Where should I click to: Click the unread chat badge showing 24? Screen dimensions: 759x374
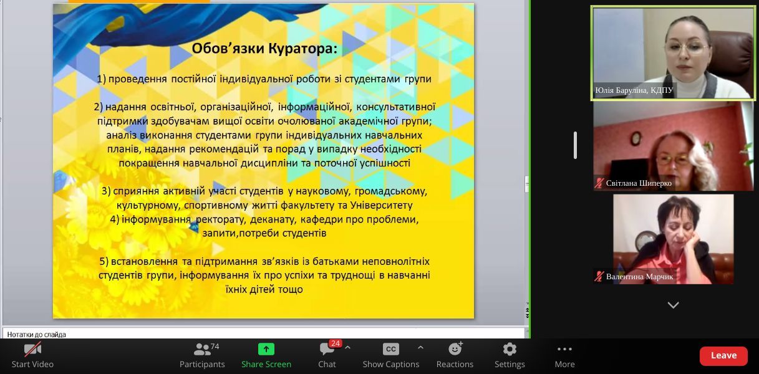[335, 343]
